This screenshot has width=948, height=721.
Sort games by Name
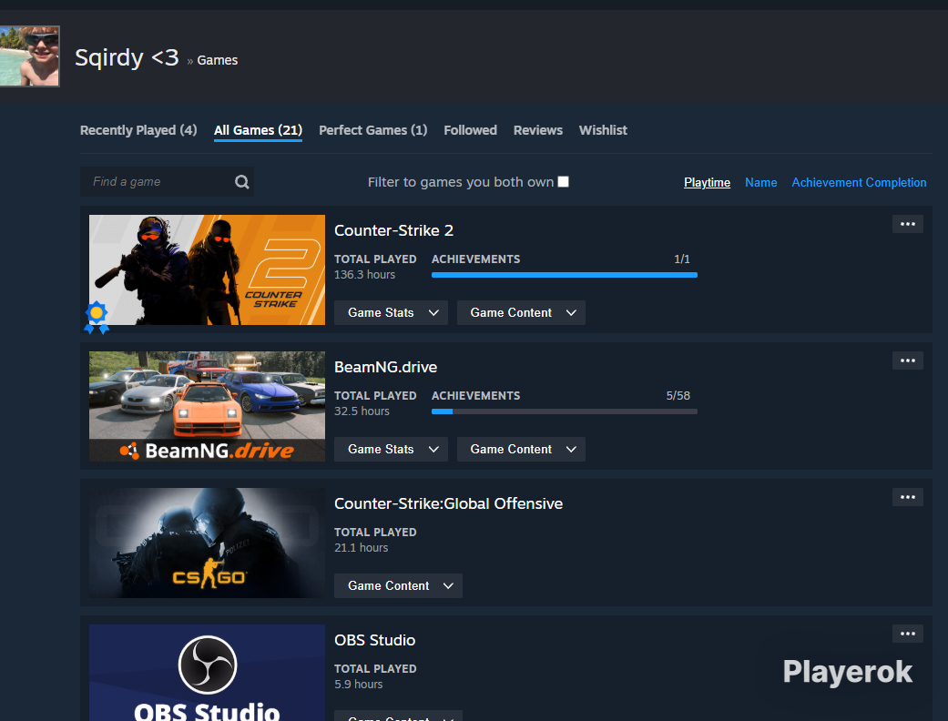pos(760,182)
